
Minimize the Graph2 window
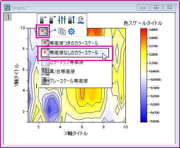(x=143, y=7)
